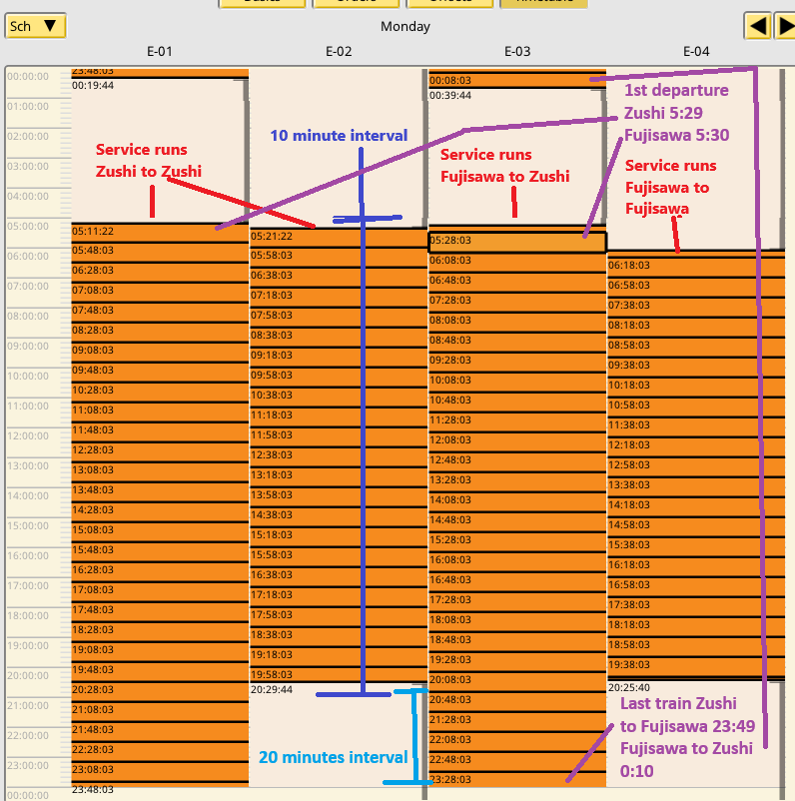Select the 22:08:03 trip in E-03
Screen dimensions: 795x801
tap(517, 741)
